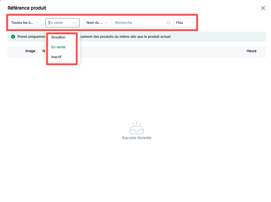Click the empty inbox icon

pos(137,128)
